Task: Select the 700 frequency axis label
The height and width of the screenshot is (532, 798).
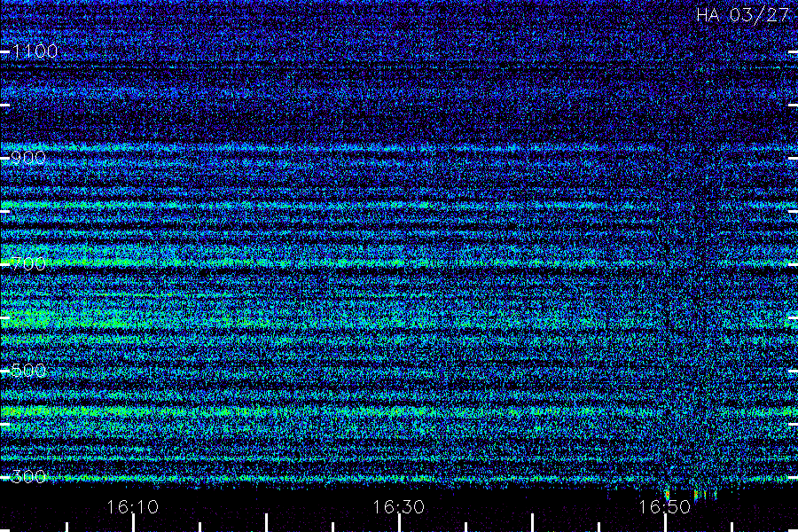Action: 28,263
